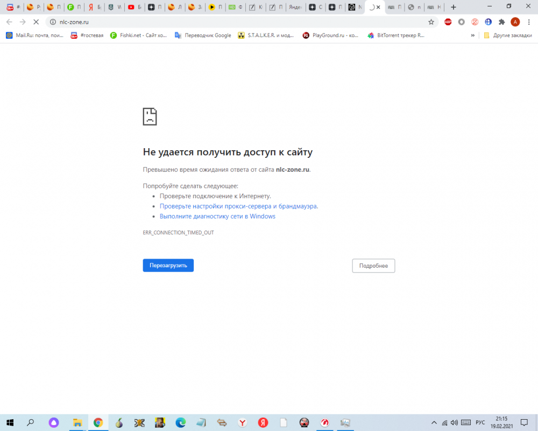Open the Chrome profile avatar menu
This screenshot has width=538, height=431.
click(515, 22)
